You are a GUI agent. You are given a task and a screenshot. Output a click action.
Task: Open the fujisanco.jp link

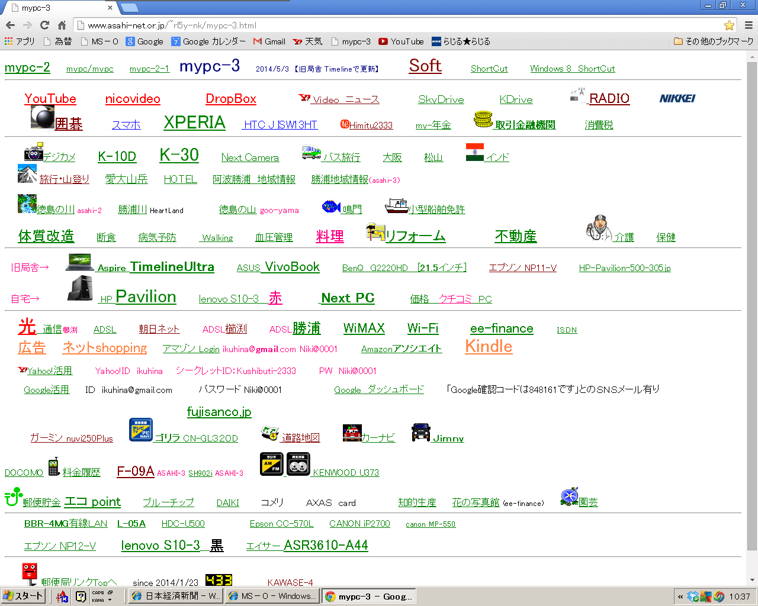pyautogui.click(x=219, y=412)
